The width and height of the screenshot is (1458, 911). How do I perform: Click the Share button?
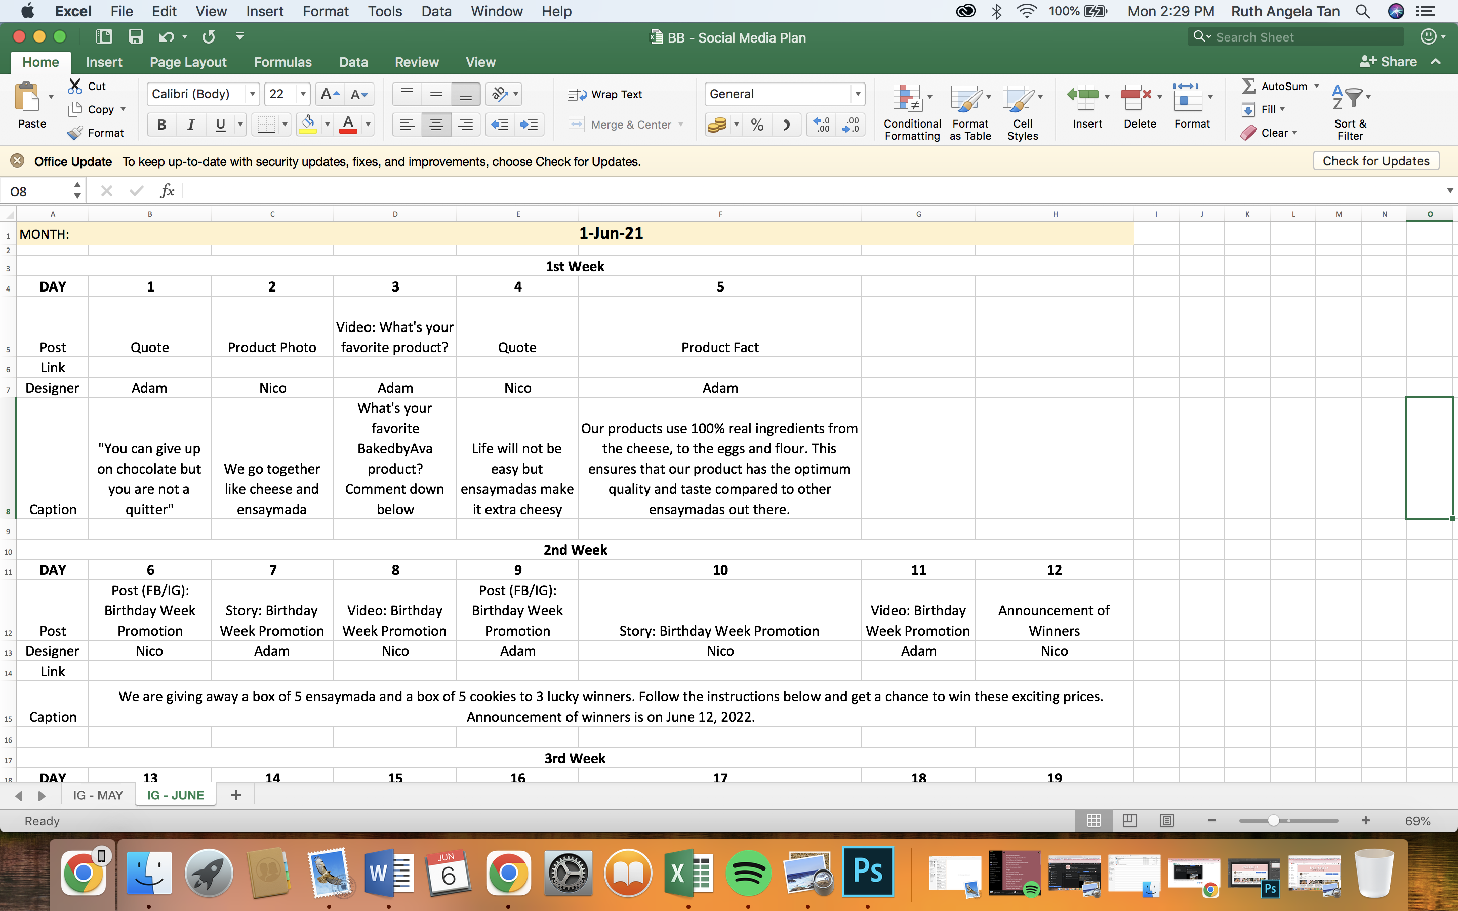click(x=1388, y=61)
